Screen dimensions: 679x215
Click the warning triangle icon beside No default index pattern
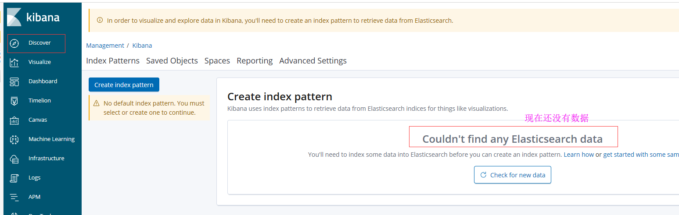[x=96, y=103]
